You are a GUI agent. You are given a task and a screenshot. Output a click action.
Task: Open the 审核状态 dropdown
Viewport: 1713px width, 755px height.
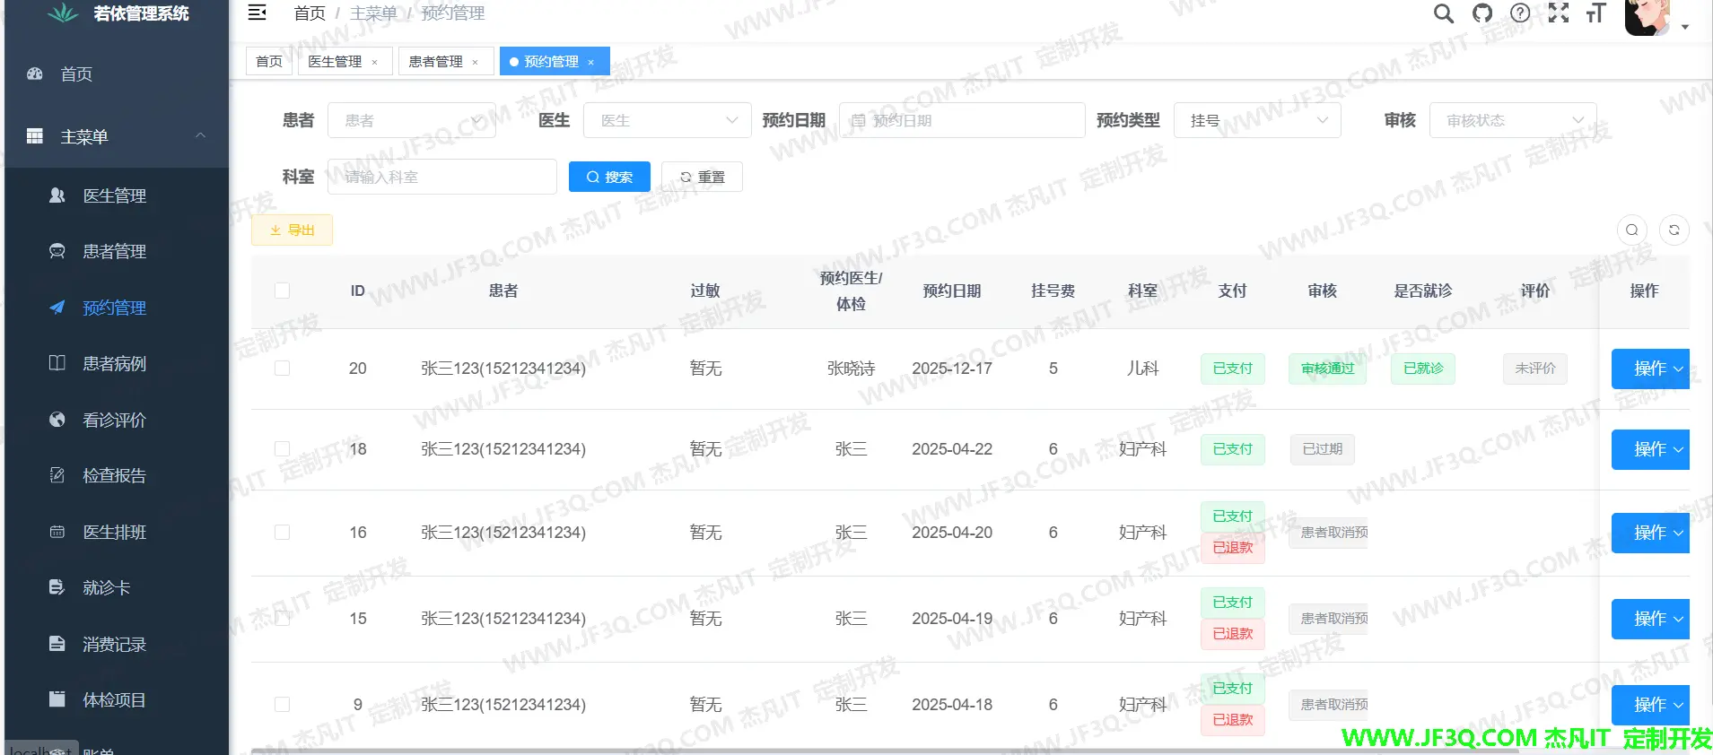point(1512,120)
